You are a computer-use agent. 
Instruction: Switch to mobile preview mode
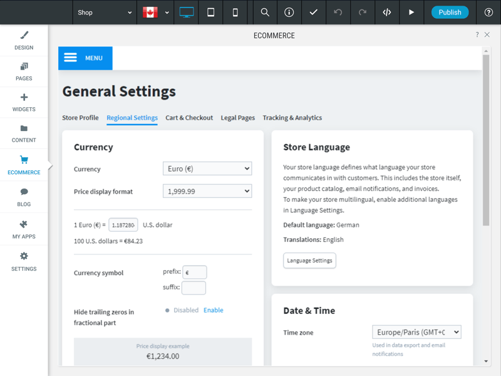235,12
